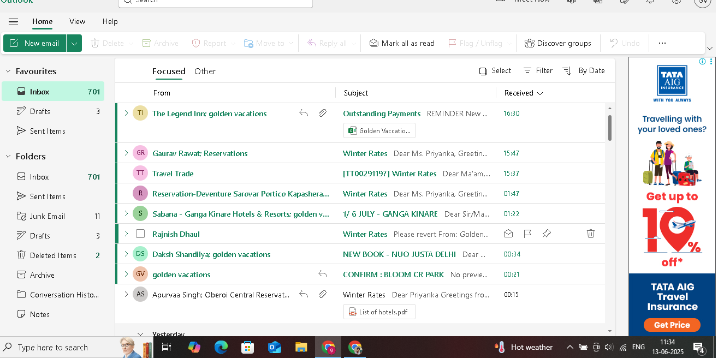Image resolution: width=718 pixels, height=358 pixels.
Task: Click the New email button
Action: (x=35, y=43)
